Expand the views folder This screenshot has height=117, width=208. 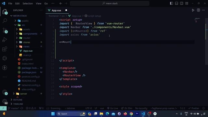17,46
